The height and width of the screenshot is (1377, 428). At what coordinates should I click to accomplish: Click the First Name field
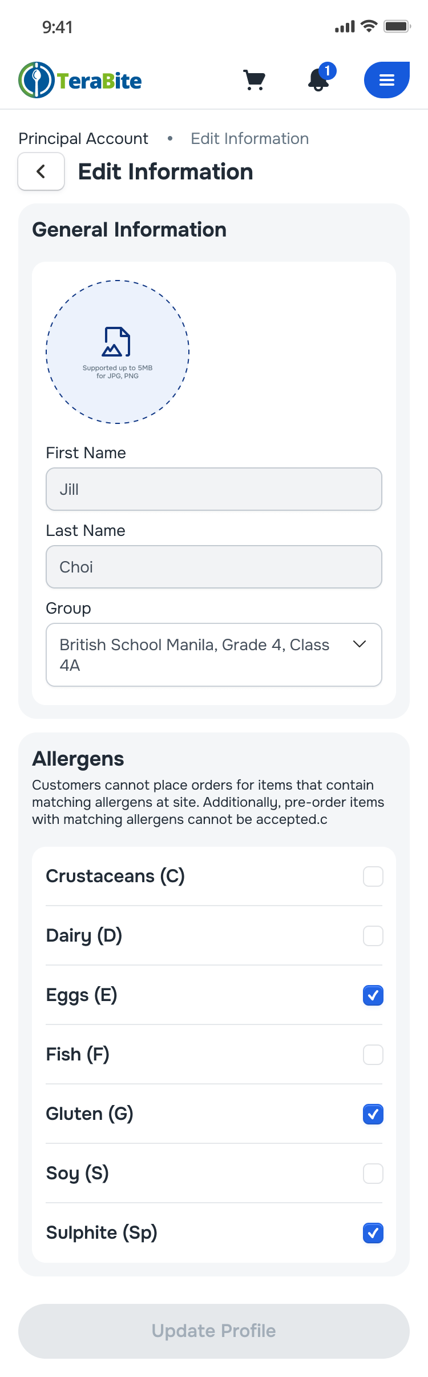214,489
